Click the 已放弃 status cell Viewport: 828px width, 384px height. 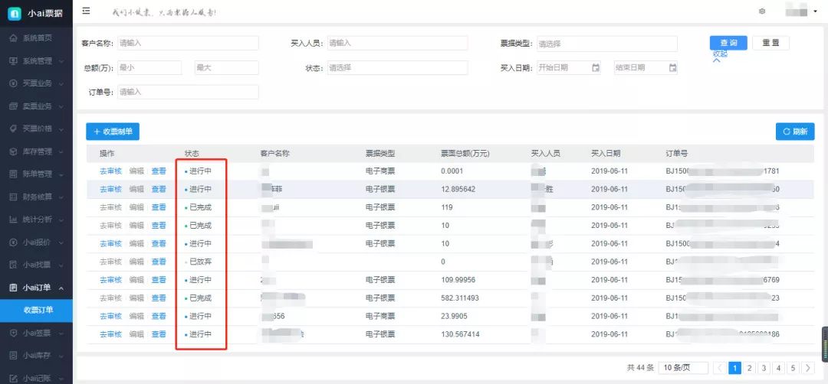(x=198, y=262)
